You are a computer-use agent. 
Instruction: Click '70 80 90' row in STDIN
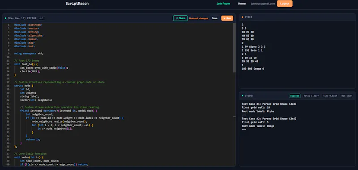247,39
